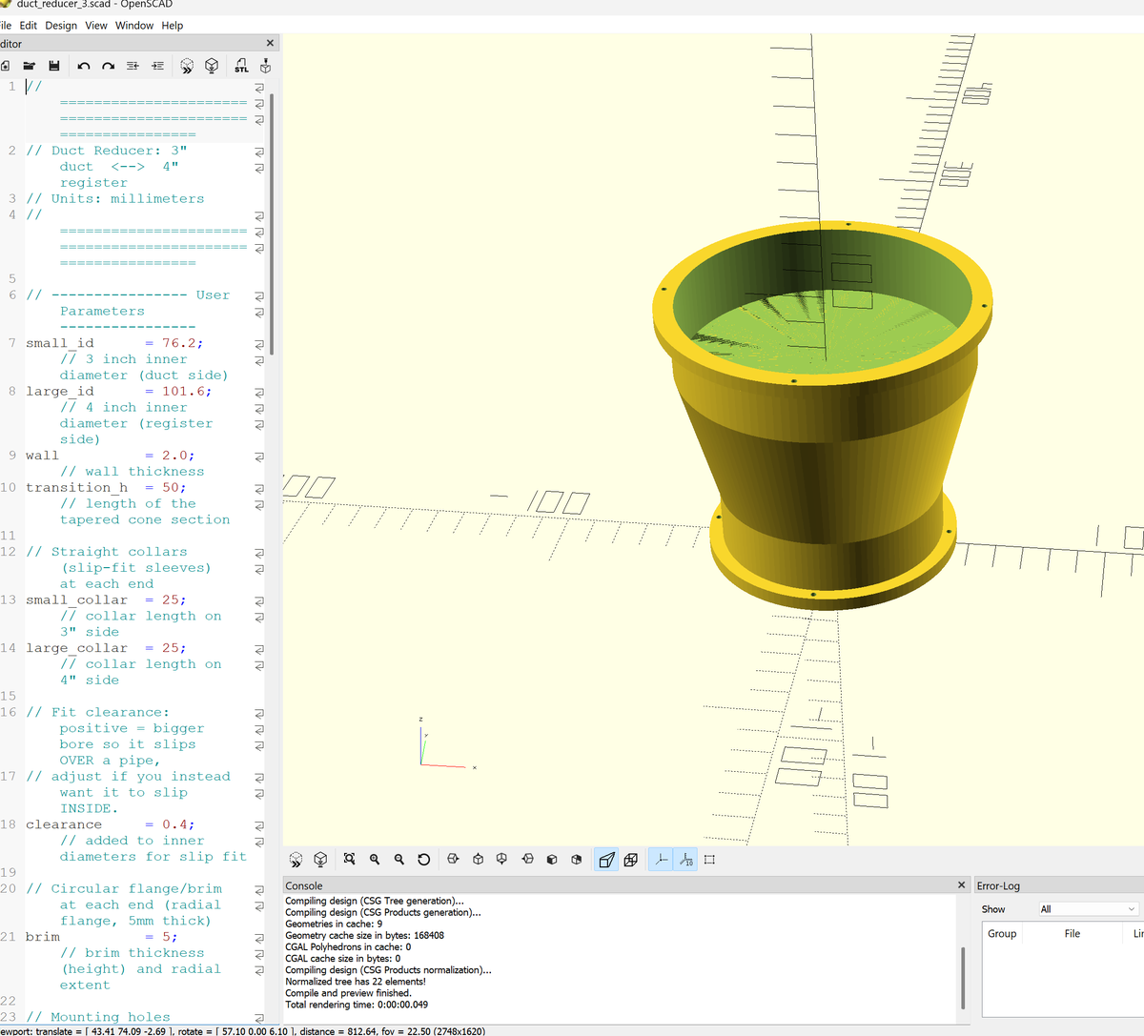Click the editor vertical scrollbar

pos(273,224)
